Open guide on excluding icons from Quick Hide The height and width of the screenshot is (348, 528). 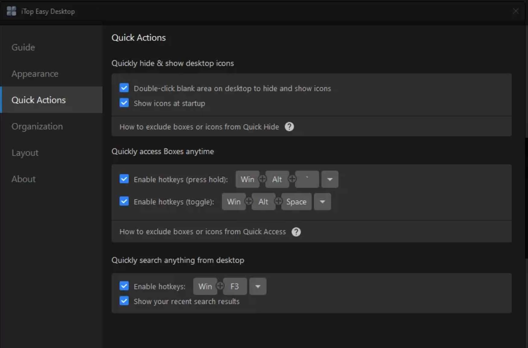click(199, 127)
